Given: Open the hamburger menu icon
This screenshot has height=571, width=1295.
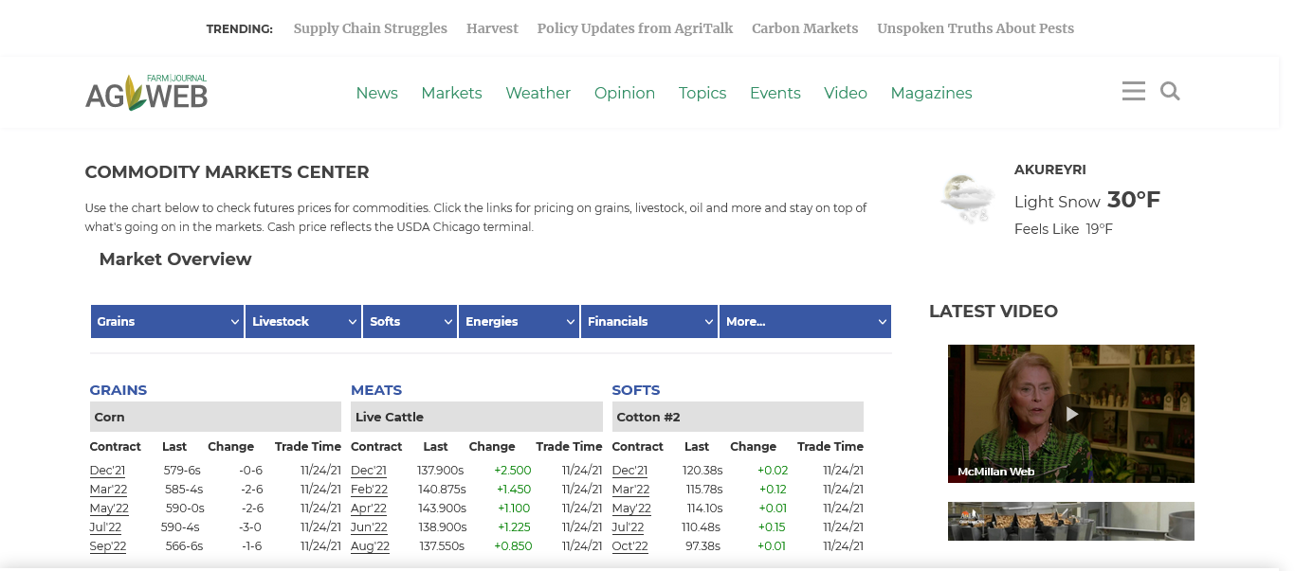Looking at the screenshot, I should [x=1133, y=91].
